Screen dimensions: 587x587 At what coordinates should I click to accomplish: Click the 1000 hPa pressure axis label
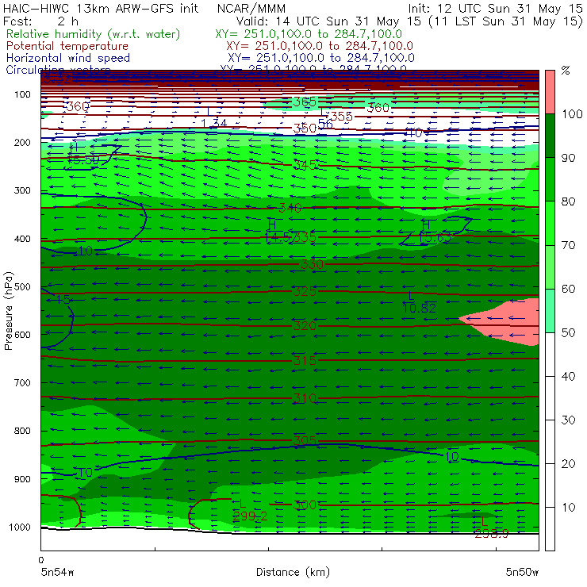click(x=20, y=527)
